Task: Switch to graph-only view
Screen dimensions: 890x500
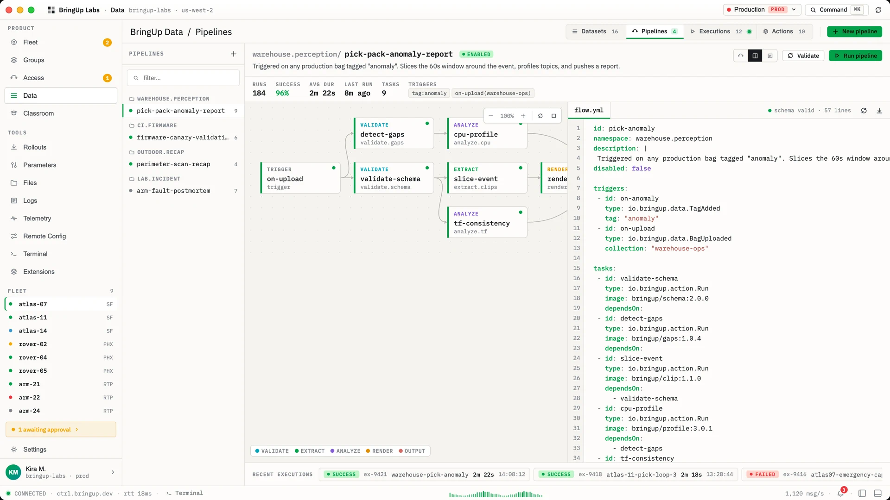Action: tap(741, 56)
